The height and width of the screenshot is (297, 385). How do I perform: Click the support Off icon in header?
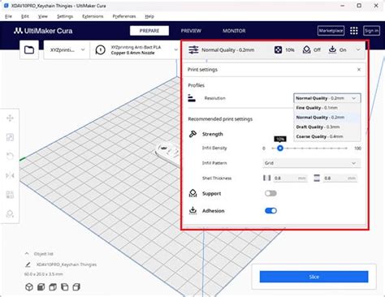coord(306,49)
